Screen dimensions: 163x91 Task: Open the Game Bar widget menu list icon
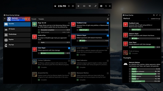73,6
